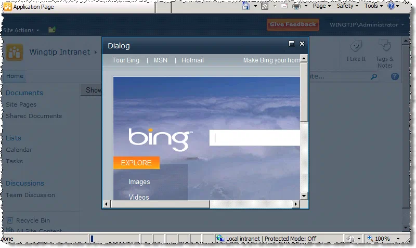Click the Show button behind the dialog
Image resolution: width=416 pixels, height=248 pixels.
[92, 90]
